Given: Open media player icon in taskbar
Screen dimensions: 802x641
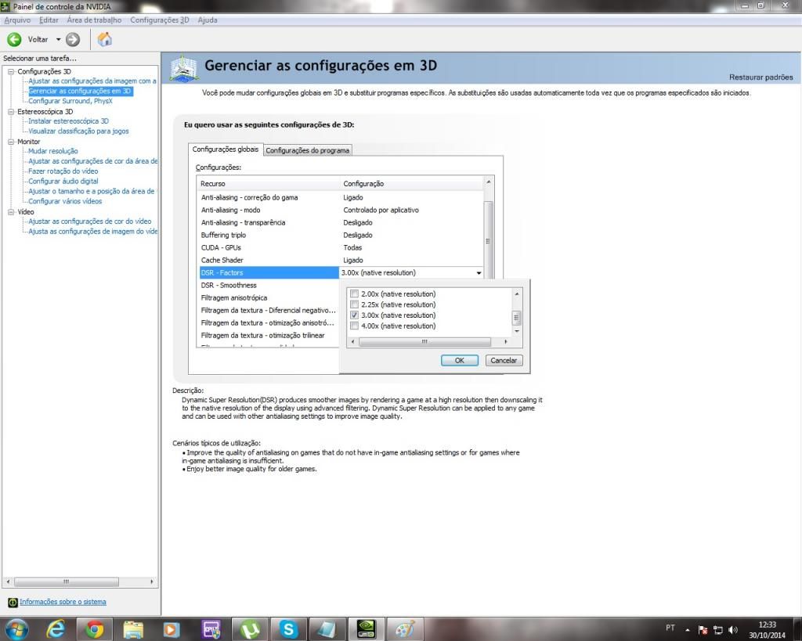Looking at the screenshot, I should pos(172,629).
